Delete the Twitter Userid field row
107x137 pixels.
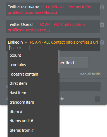tap(102, 25)
